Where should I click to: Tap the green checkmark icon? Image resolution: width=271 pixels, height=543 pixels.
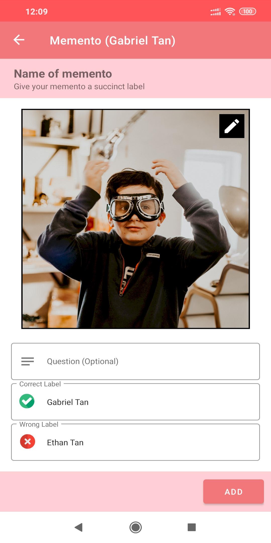point(27,401)
